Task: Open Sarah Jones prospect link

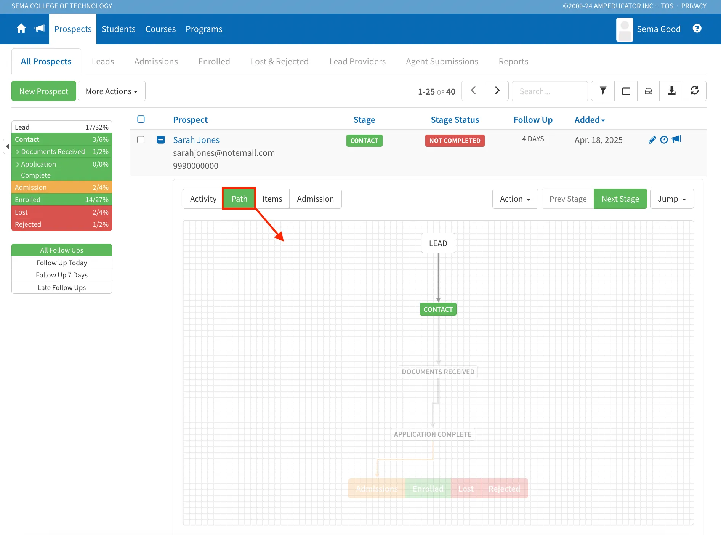Action: point(196,140)
